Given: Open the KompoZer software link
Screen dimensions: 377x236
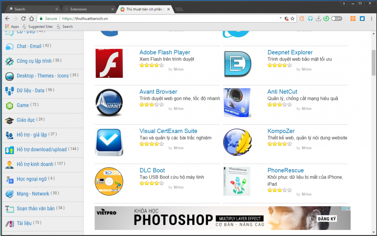Looking at the screenshot, I should coord(281,131).
